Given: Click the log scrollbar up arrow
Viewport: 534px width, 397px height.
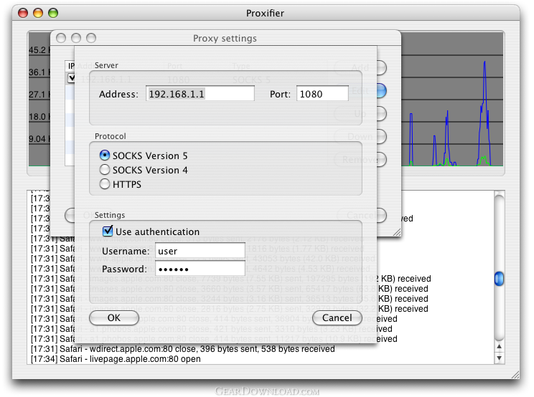Looking at the screenshot, I should pos(499,346).
